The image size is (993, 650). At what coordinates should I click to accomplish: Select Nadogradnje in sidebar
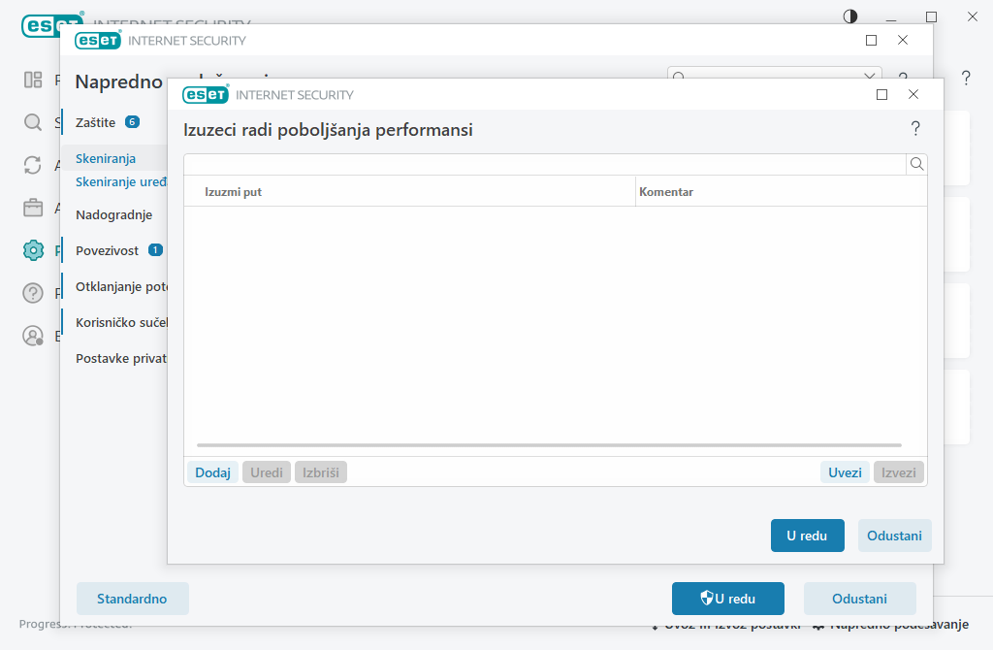[x=114, y=214]
